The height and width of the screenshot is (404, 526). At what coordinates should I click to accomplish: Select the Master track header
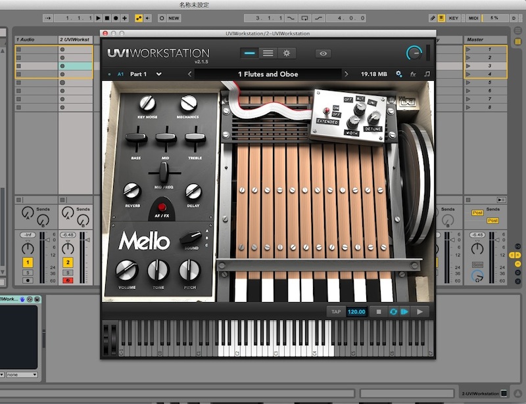click(x=485, y=39)
